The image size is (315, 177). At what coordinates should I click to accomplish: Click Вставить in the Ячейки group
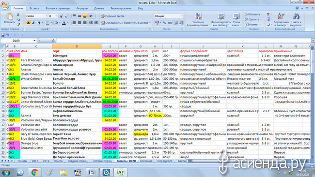(253, 15)
